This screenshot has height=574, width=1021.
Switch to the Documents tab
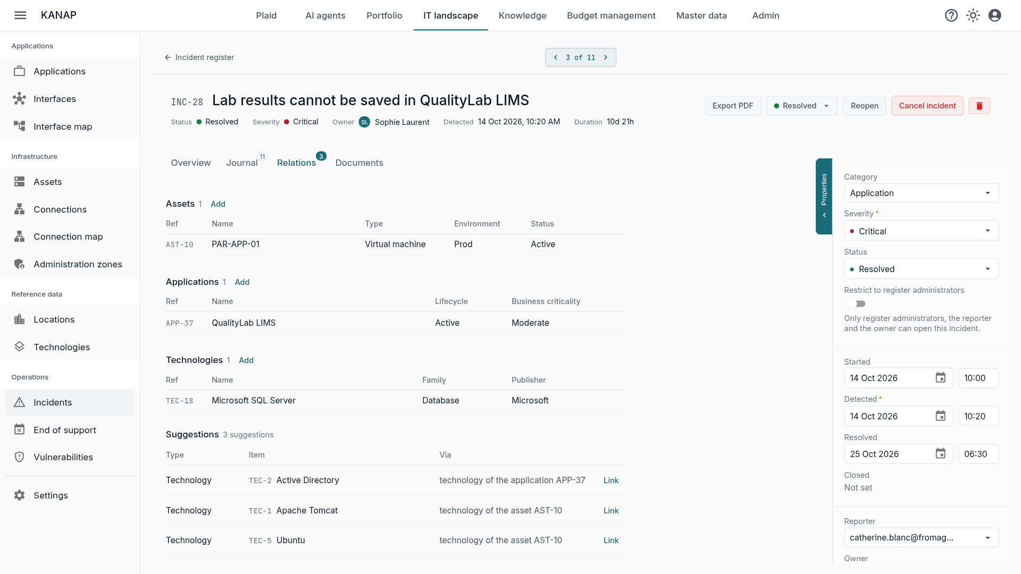(x=359, y=163)
